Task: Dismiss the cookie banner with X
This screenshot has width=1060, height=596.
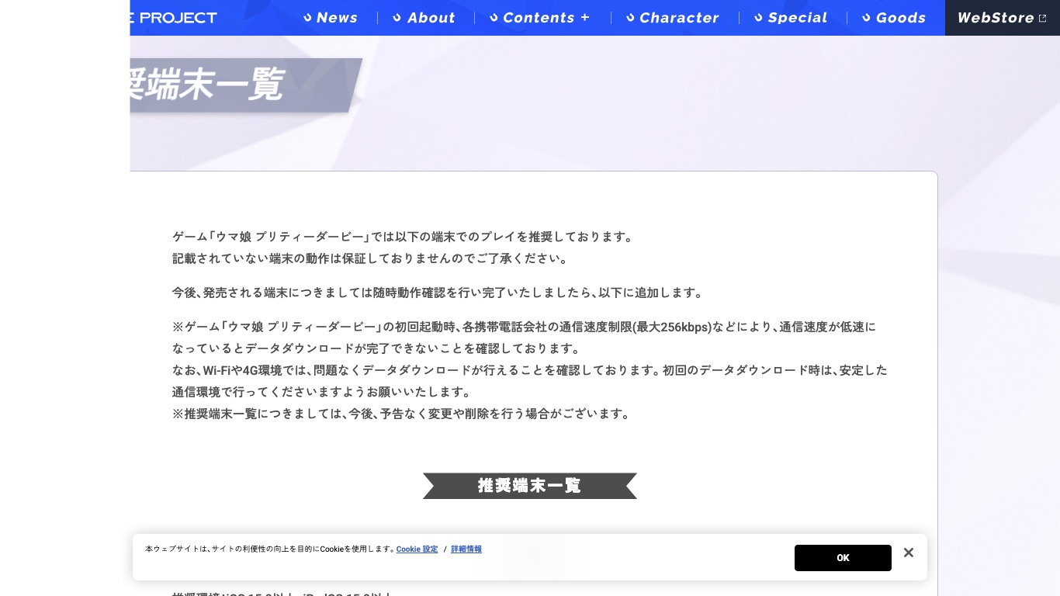Action: (909, 553)
